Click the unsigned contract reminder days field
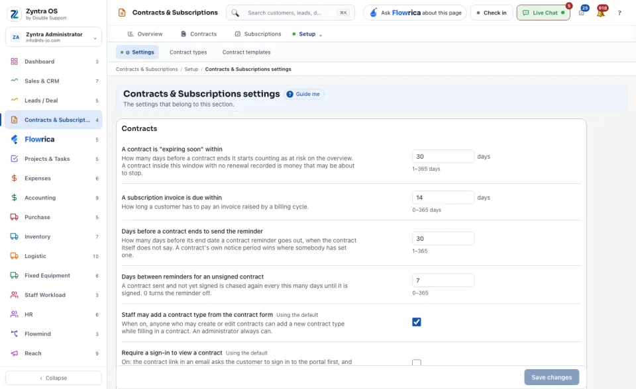Image resolution: width=636 pixels, height=389 pixels. 443,281
